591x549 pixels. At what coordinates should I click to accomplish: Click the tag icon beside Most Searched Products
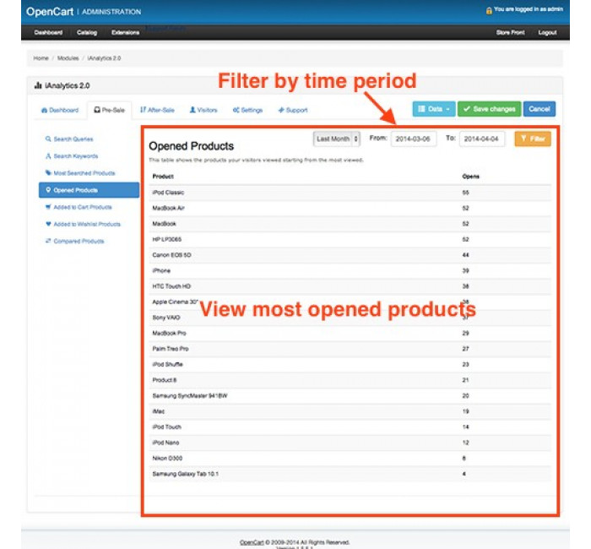pyautogui.click(x=48, y=172)
